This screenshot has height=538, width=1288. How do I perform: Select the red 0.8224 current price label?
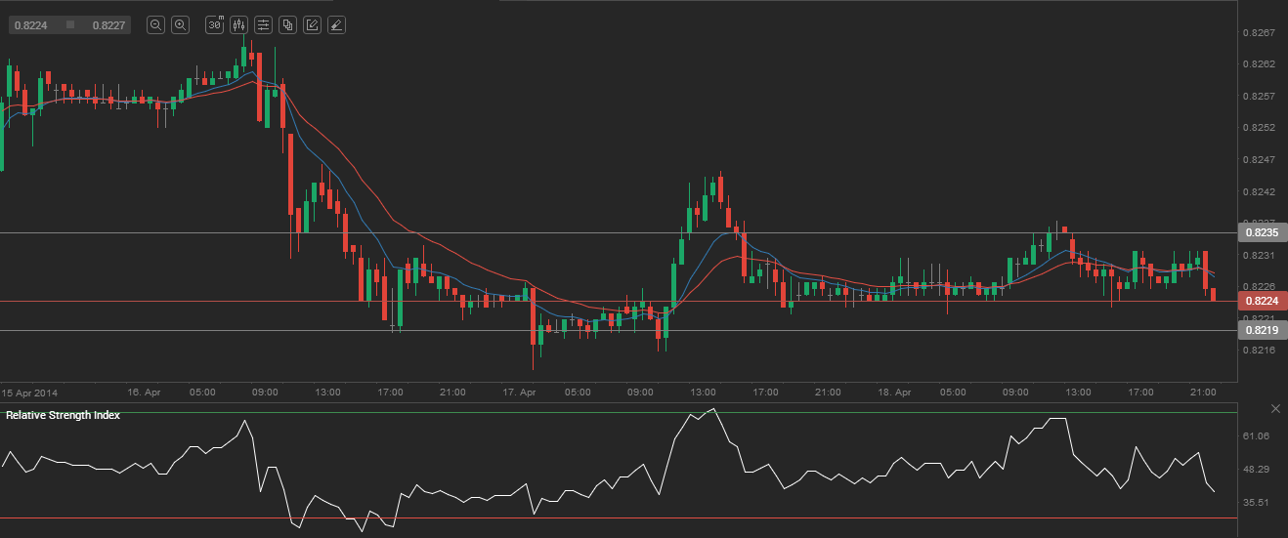coord(1261,301)
